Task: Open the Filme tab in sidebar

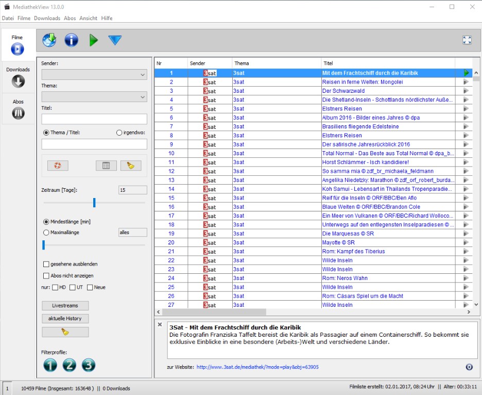Action: coord(18,45)
